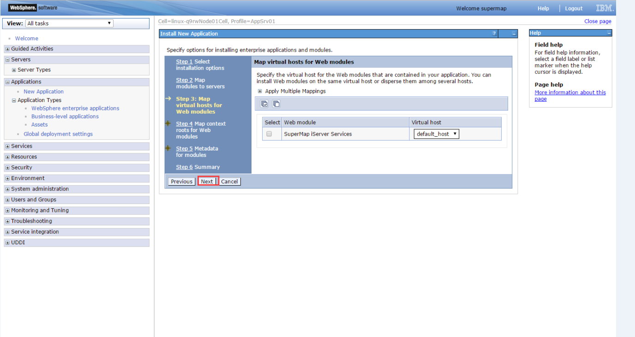Collapse the Servers section
This screenshot has height=337, width=635.
tap(7, 60)
